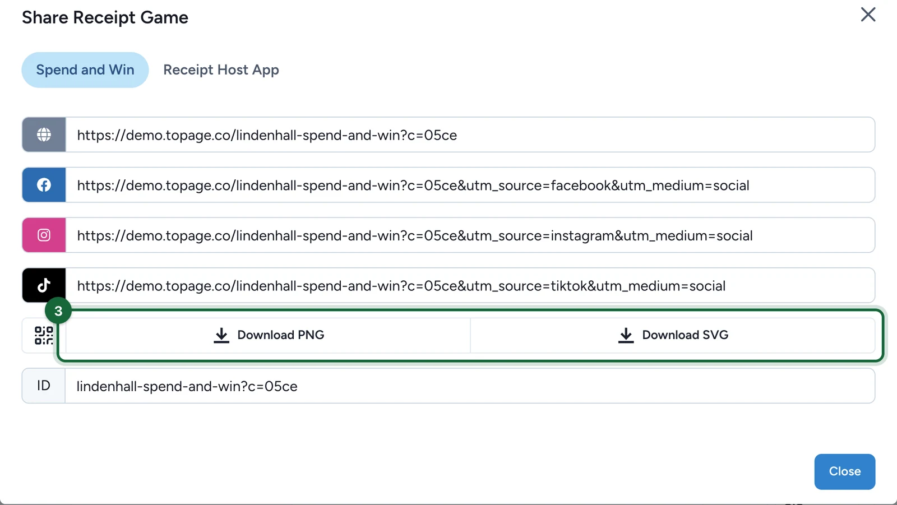This screenshot has height=505, width=897.
Task: Click the blue Close button
Action: click(845, 471)
